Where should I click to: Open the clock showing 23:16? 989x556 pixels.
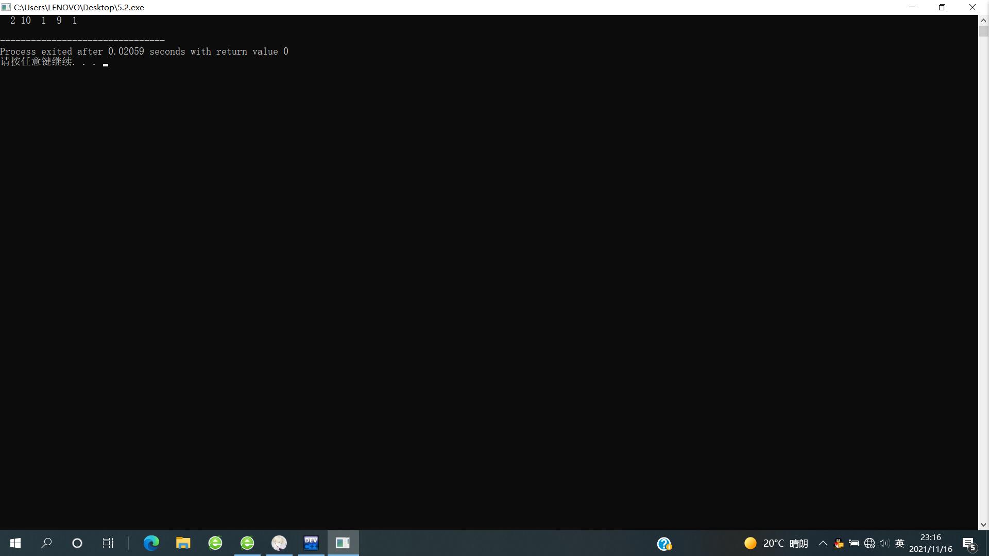(930, 543)
